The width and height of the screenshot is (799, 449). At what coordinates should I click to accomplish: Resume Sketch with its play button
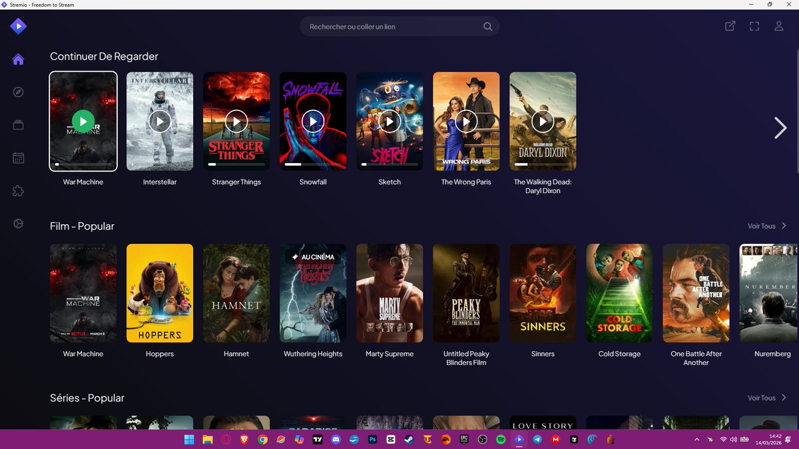pos(390,121)
